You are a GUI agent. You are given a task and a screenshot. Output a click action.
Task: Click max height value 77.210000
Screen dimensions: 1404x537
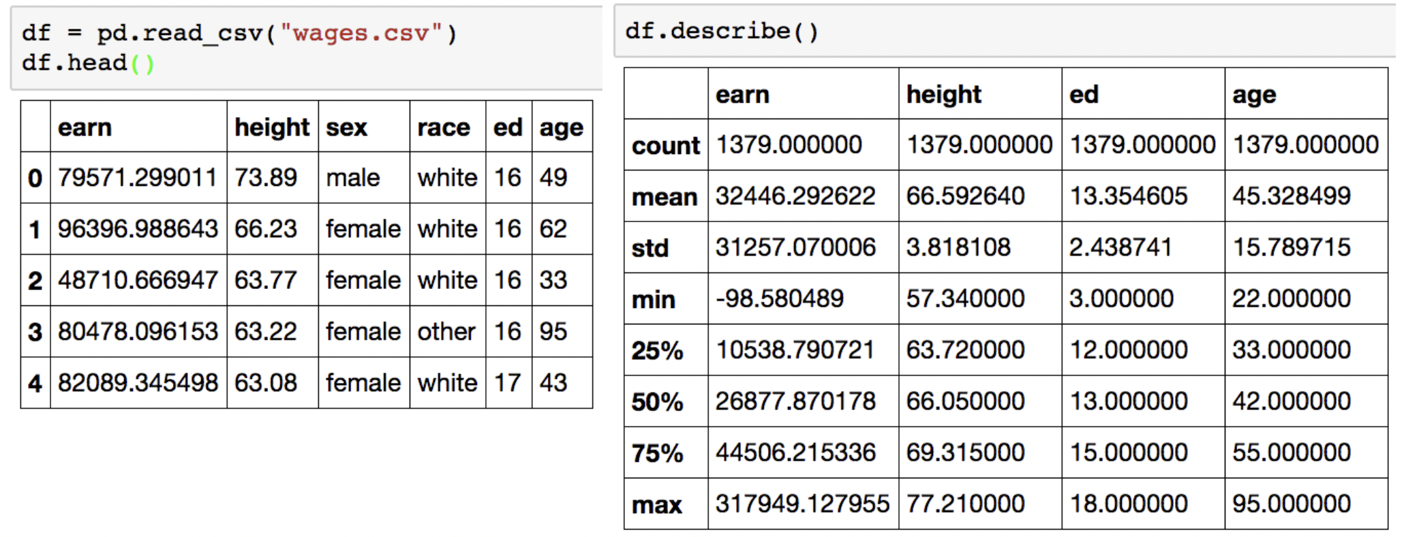click(x=965, y=503)
